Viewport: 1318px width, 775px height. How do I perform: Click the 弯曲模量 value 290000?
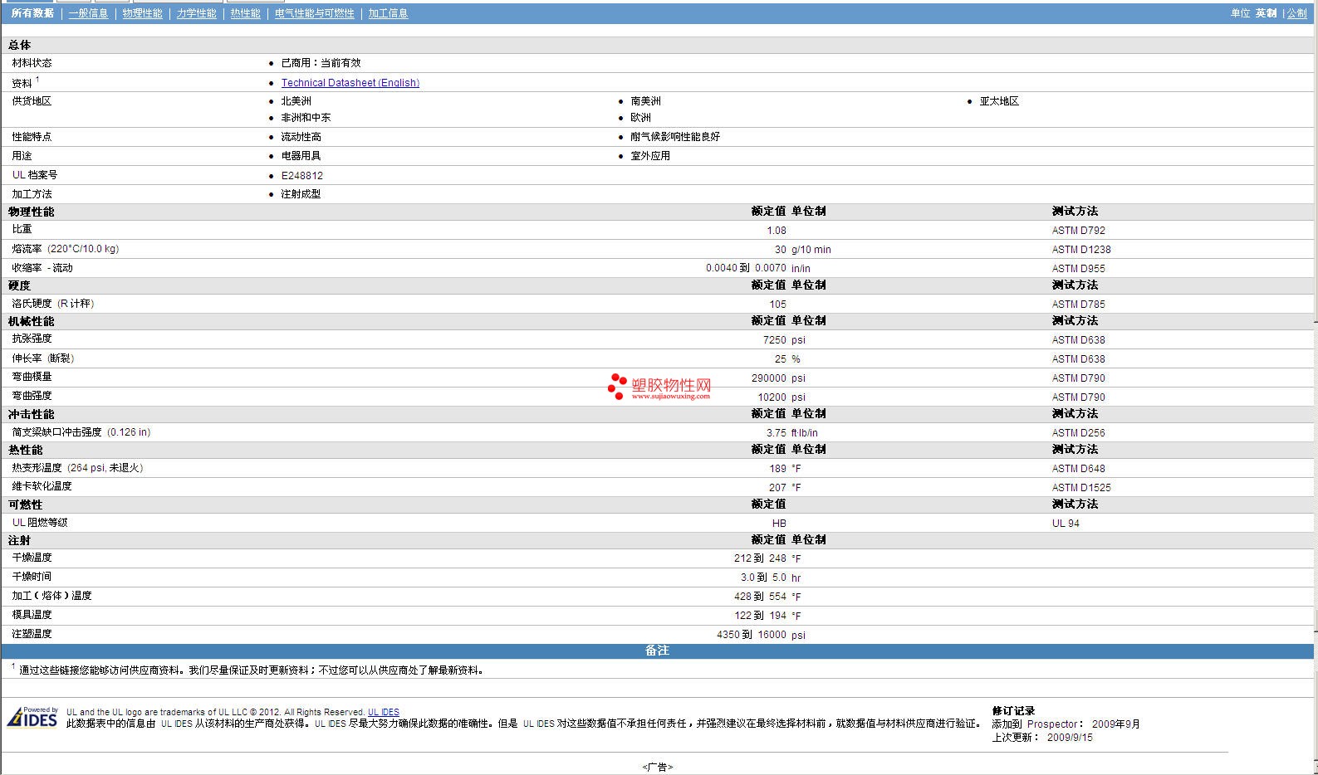769,378
